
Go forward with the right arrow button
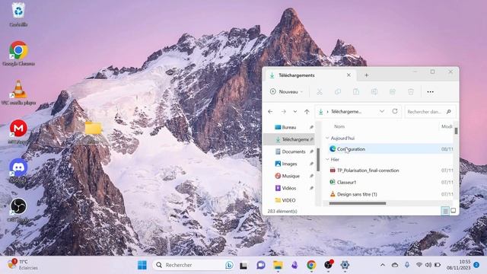tap(283, 112)
